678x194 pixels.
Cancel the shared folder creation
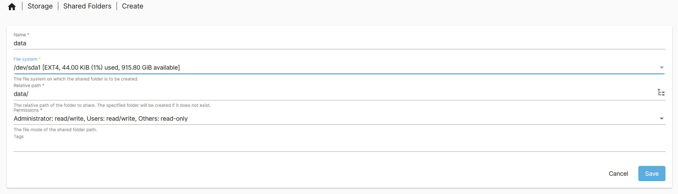point(618,174)
